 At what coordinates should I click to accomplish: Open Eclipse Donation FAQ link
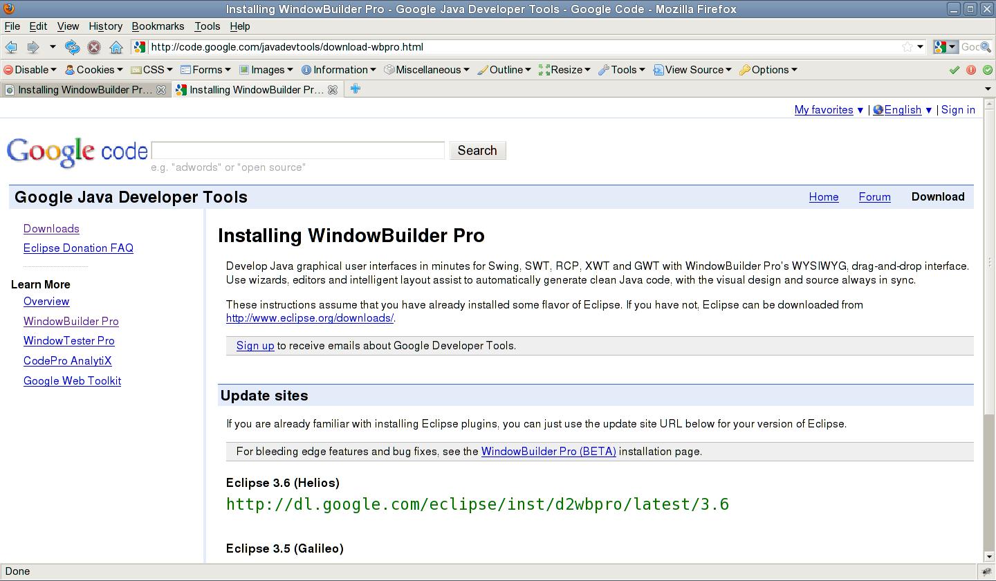tap(78, 248)
